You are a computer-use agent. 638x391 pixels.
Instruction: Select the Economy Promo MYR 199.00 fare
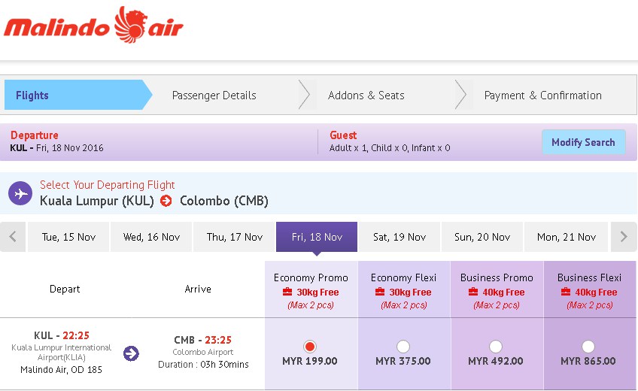click(x=310, y=347)
